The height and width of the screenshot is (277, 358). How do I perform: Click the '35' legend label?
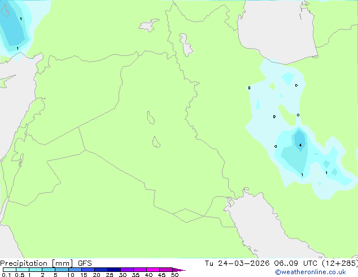136,275
